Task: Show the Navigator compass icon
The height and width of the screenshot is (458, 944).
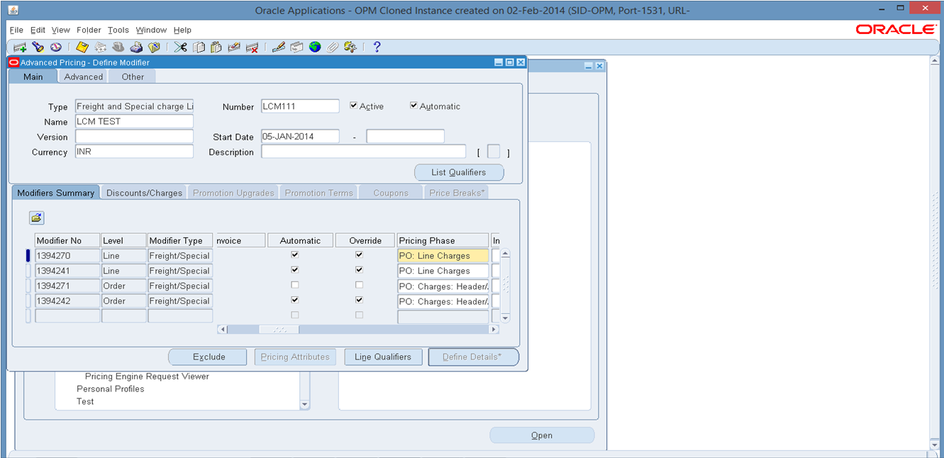Action: pos(55,48)
